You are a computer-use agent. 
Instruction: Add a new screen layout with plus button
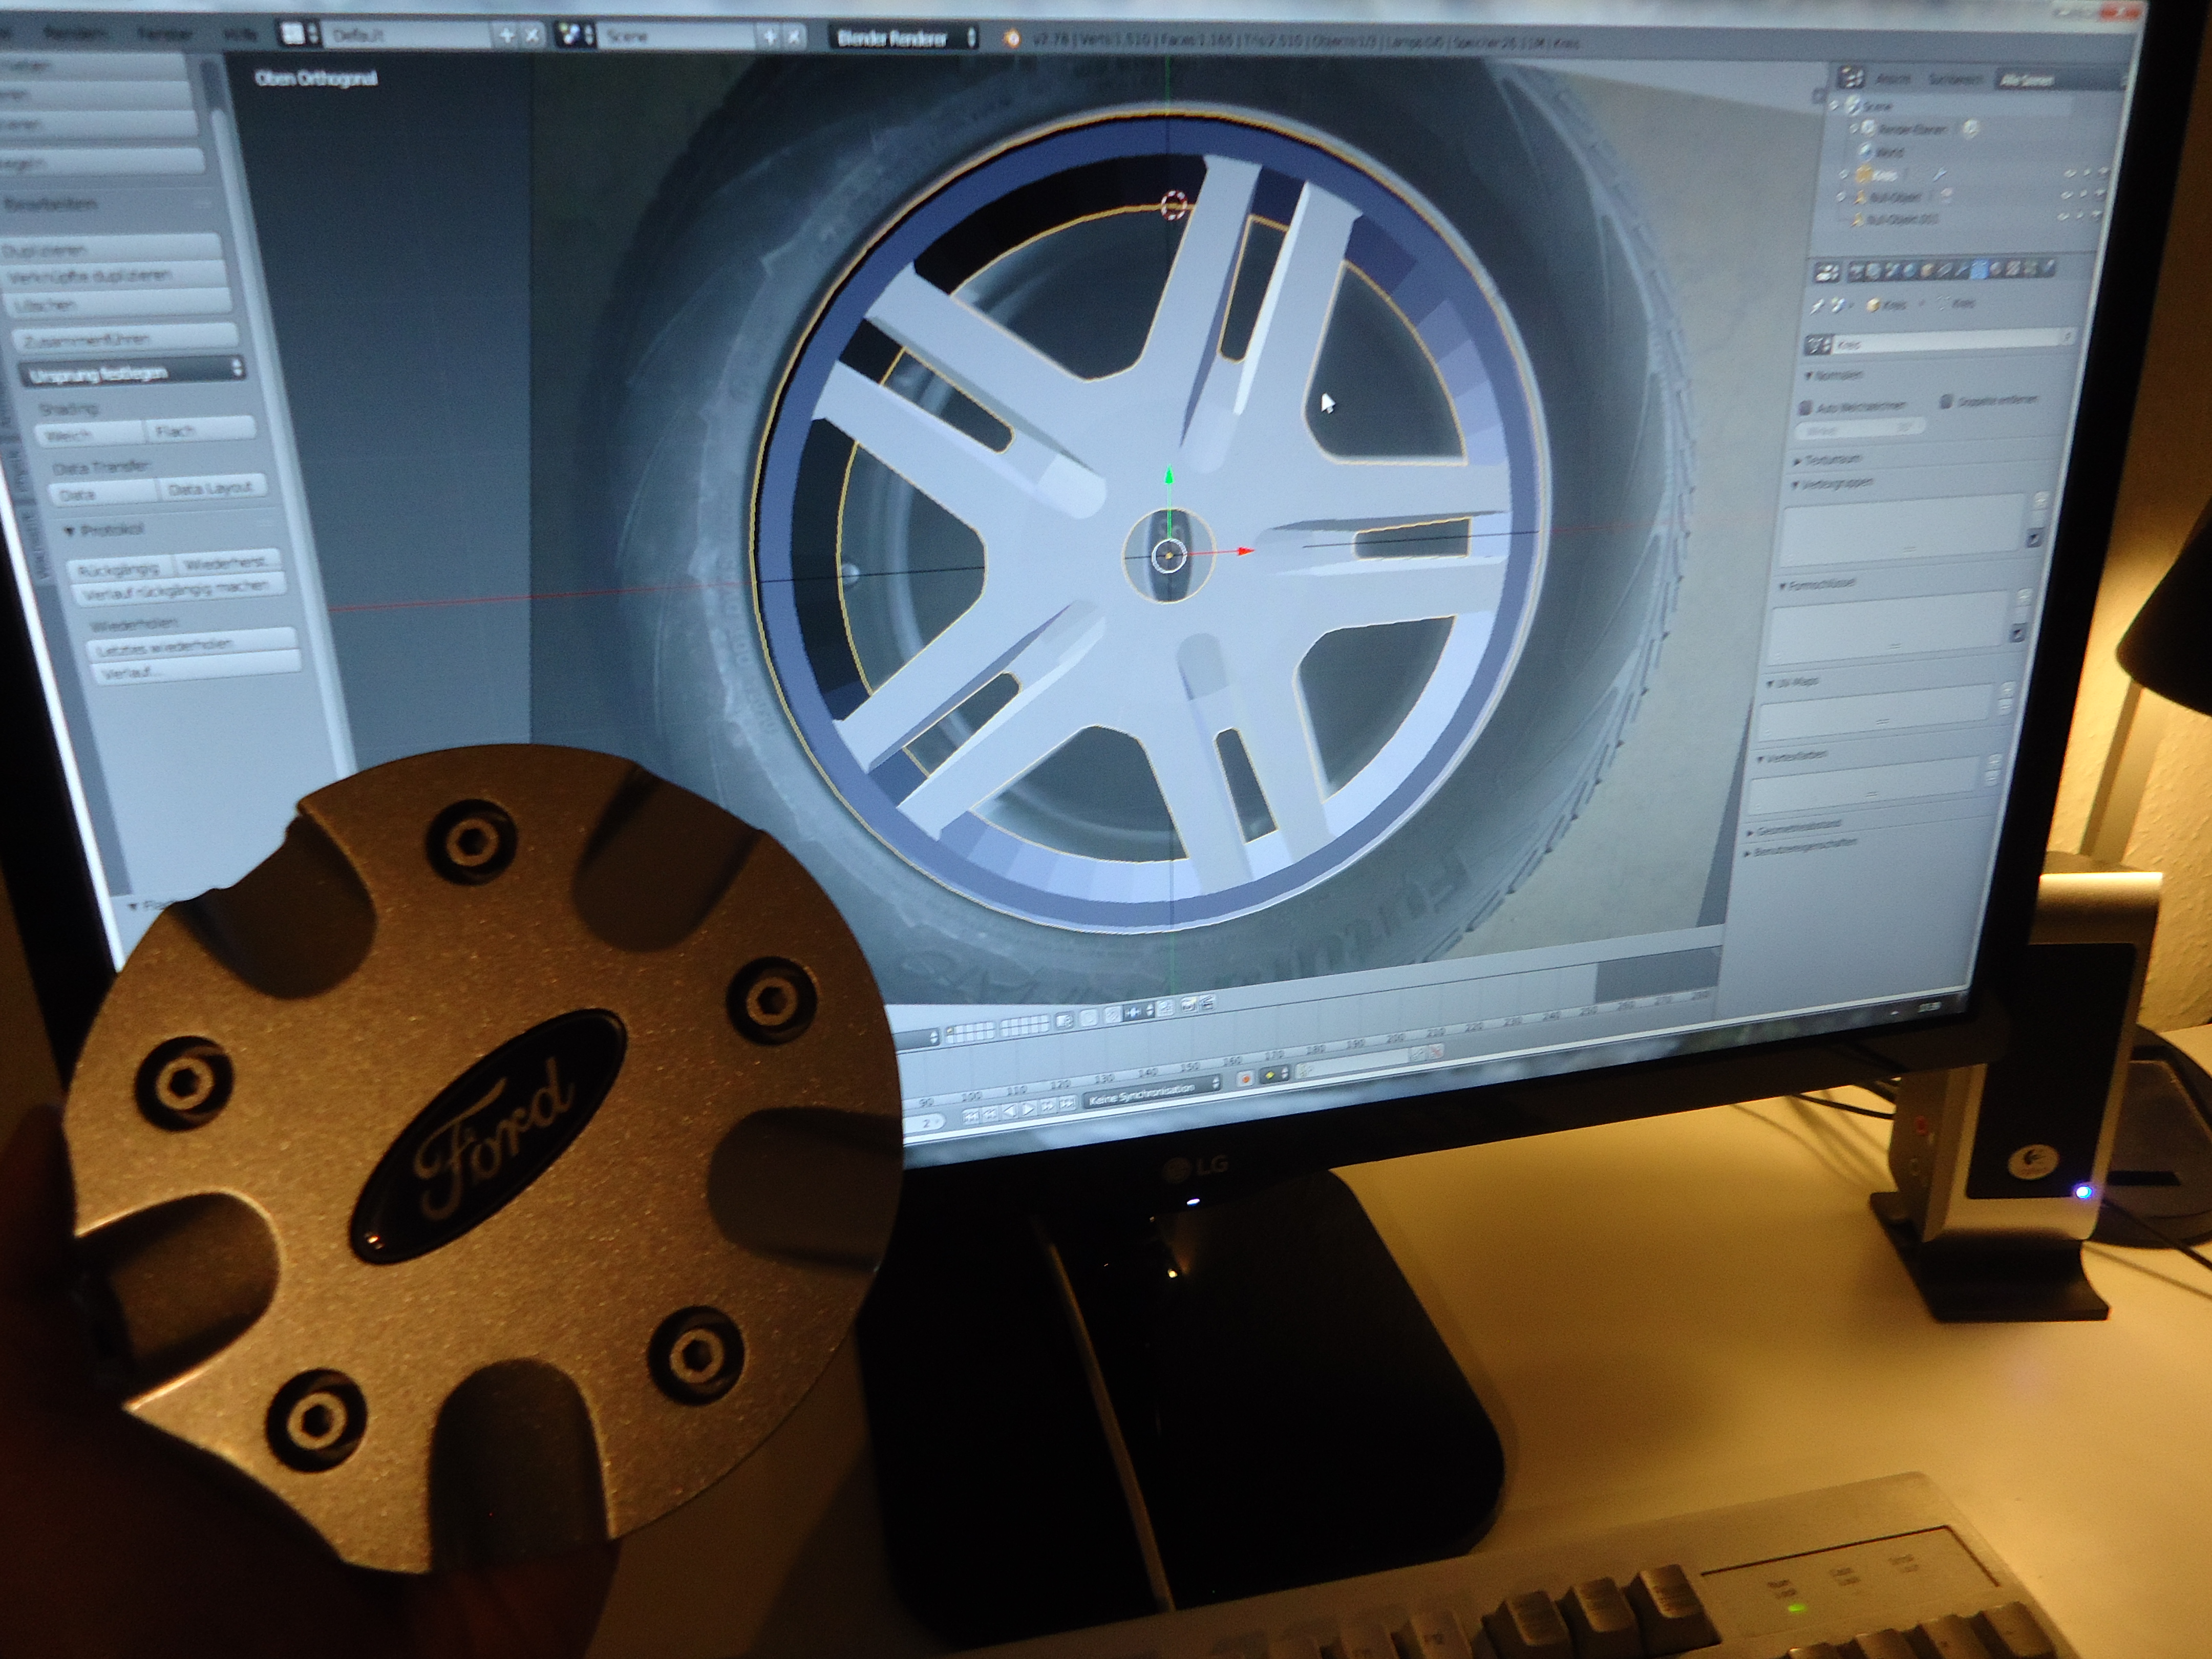tap(506, 36)
